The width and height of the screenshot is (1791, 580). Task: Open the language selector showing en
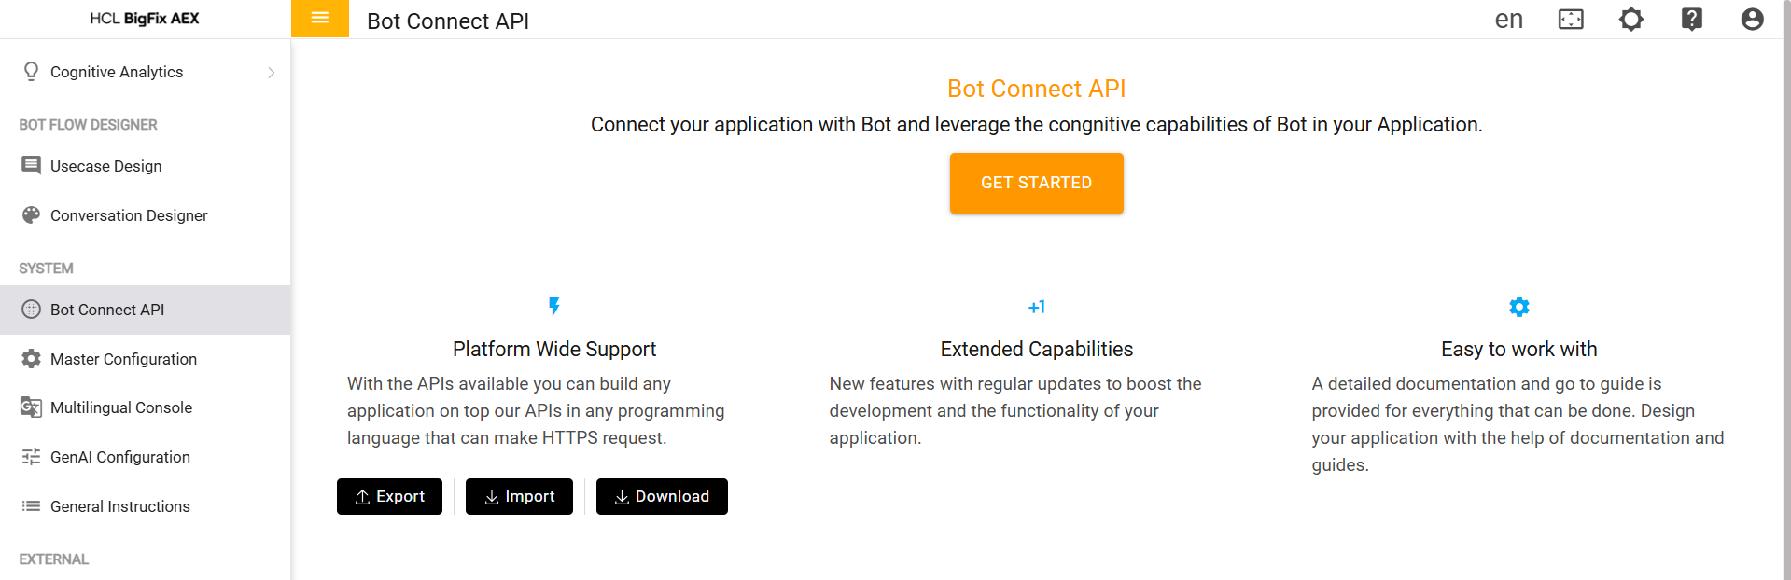(x=1508, y=20)
